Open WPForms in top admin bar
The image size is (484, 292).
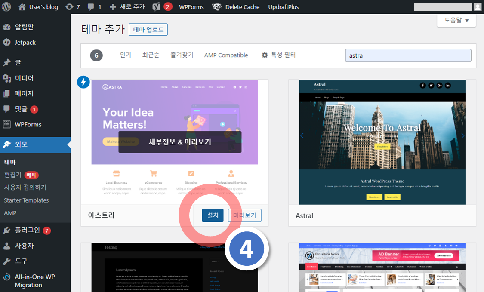coord(191,7)
